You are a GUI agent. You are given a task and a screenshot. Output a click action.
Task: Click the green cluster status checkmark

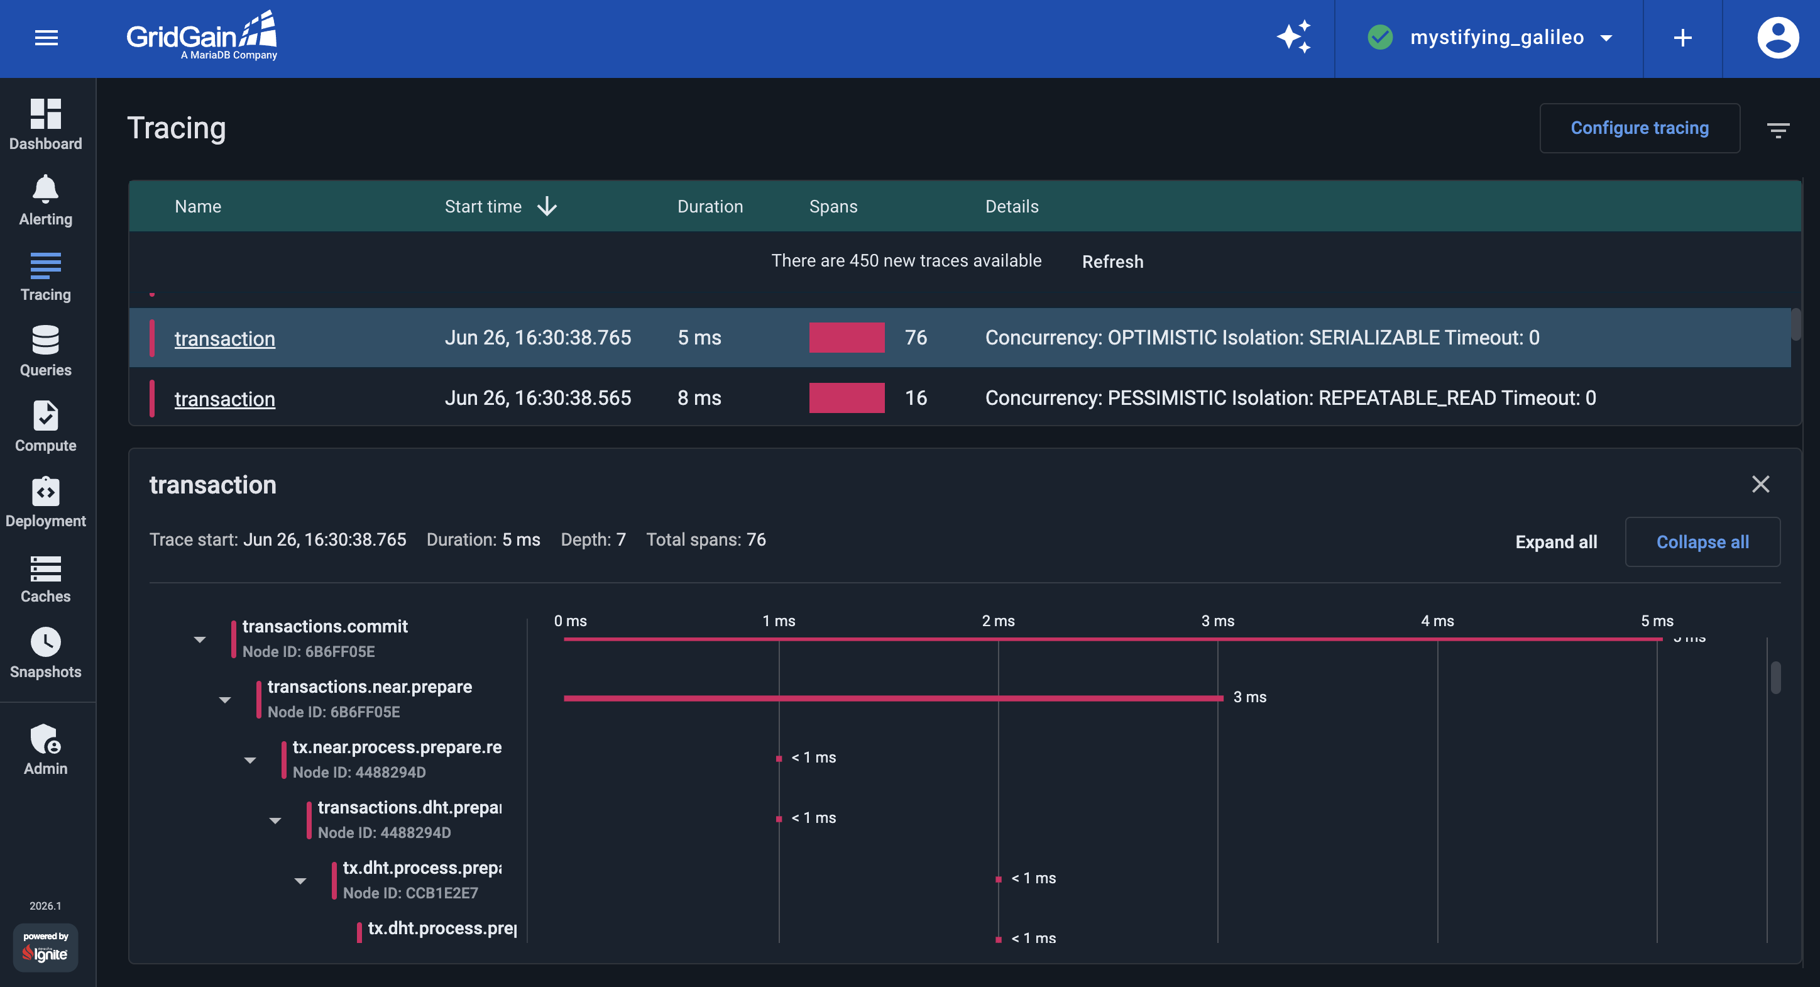[1380, 38]
